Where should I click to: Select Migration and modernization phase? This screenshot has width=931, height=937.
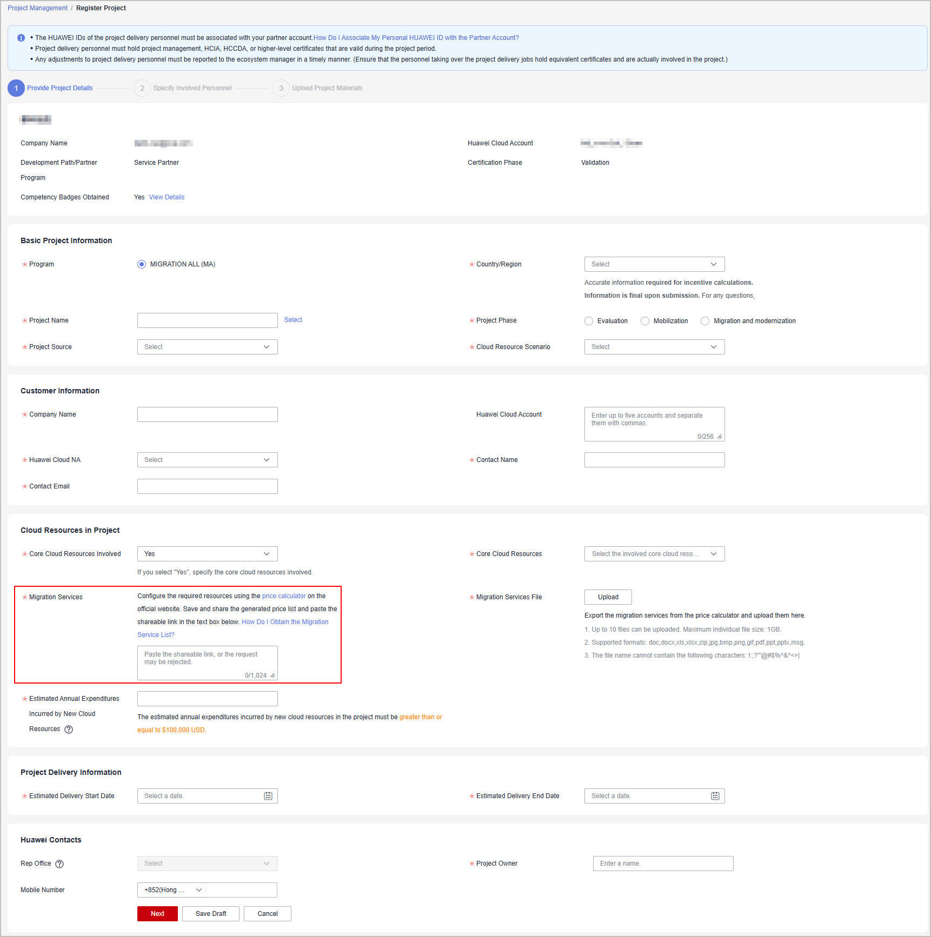tap(705, 321)
